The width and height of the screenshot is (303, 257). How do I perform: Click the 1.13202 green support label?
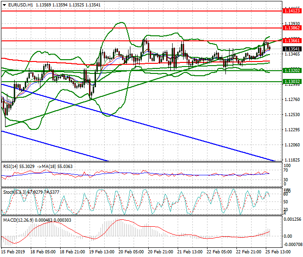coord(292,71)
